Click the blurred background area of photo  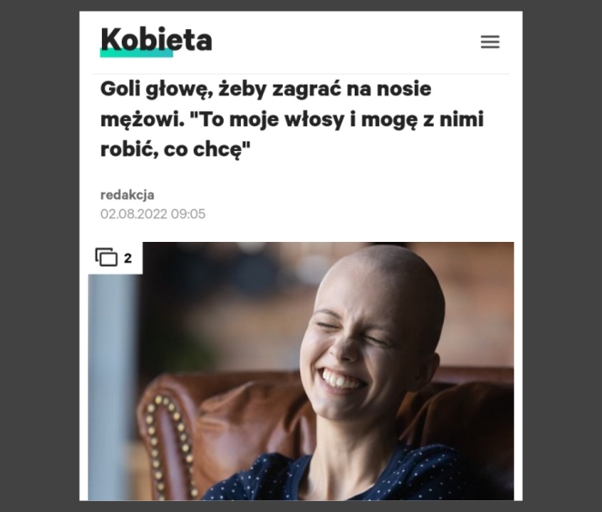point(230,307)
